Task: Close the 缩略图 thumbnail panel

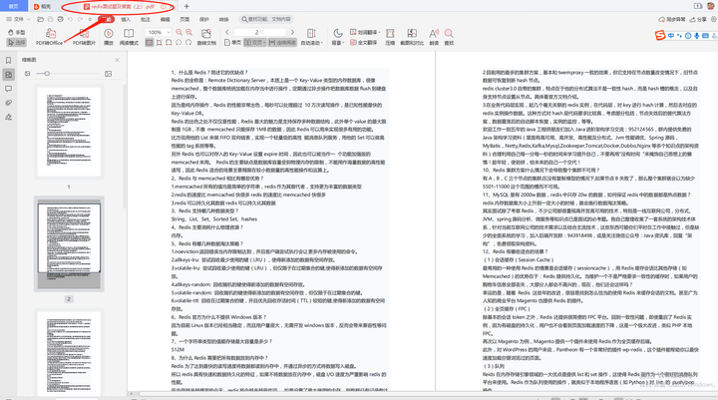Action: point(118,60)
